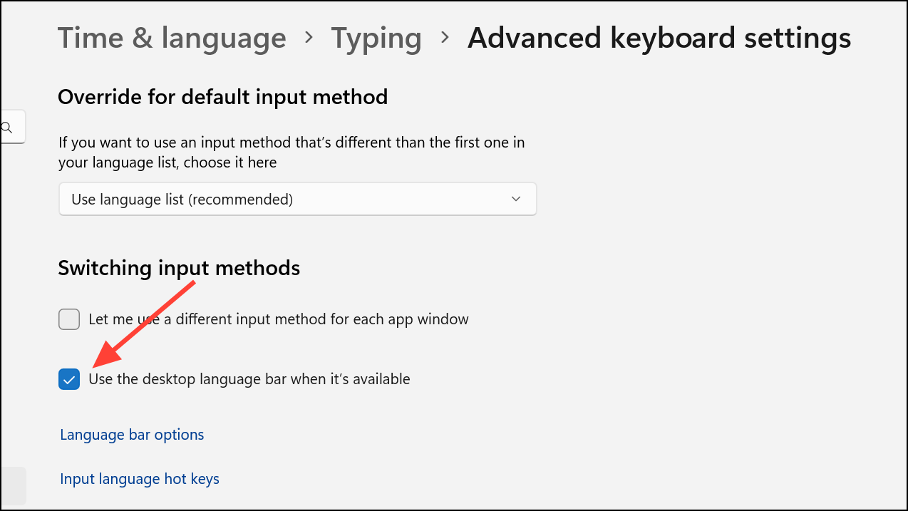Click the 'Let me use a different input method' label
908x511 pixels.
tap(279, 319)
